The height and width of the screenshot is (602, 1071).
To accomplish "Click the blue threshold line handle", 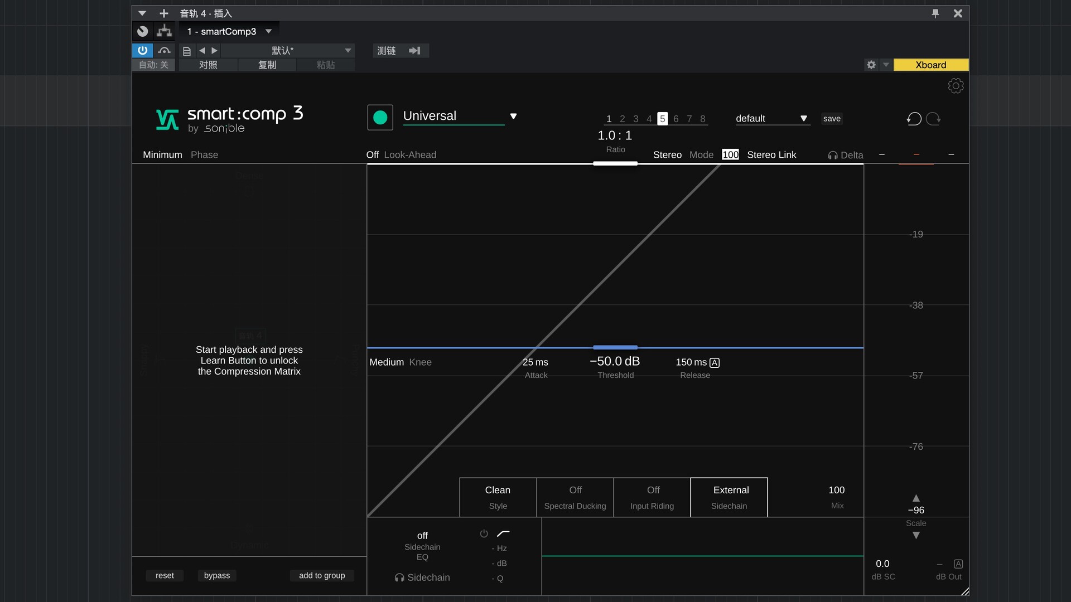I will click(615, 348).
